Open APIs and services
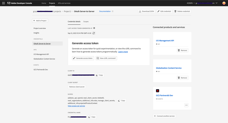The width and height of the screenshot is (228, 123). (64, 3)
